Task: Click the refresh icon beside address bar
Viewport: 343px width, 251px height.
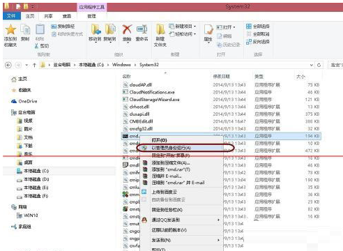Action: point(319,65)
